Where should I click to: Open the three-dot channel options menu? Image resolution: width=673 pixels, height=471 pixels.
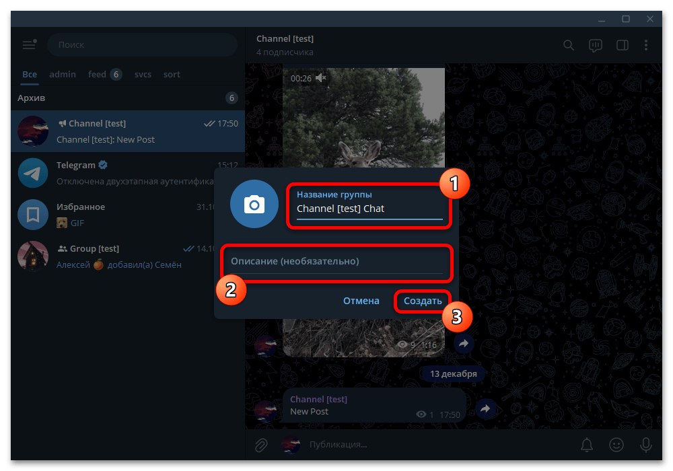tap(646, 45)
